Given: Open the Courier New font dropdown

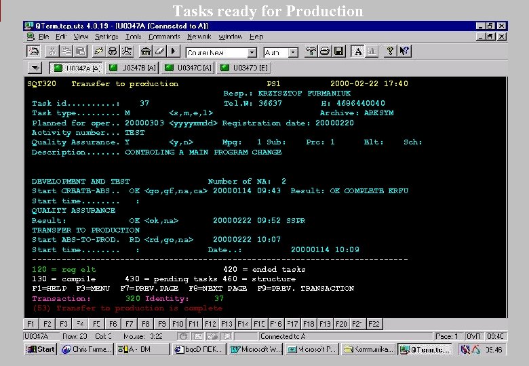Looking at the screenshot, I should pos(252,53).
